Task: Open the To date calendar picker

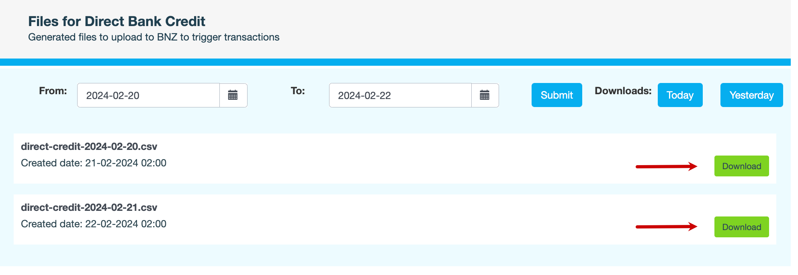Action: [485, 95]
